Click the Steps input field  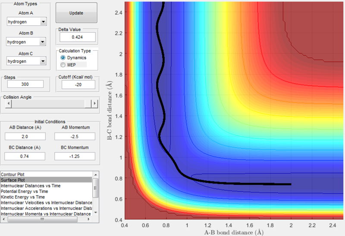(x=25, y=84)
